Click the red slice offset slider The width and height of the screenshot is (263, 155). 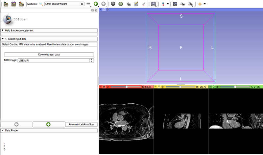126,87
